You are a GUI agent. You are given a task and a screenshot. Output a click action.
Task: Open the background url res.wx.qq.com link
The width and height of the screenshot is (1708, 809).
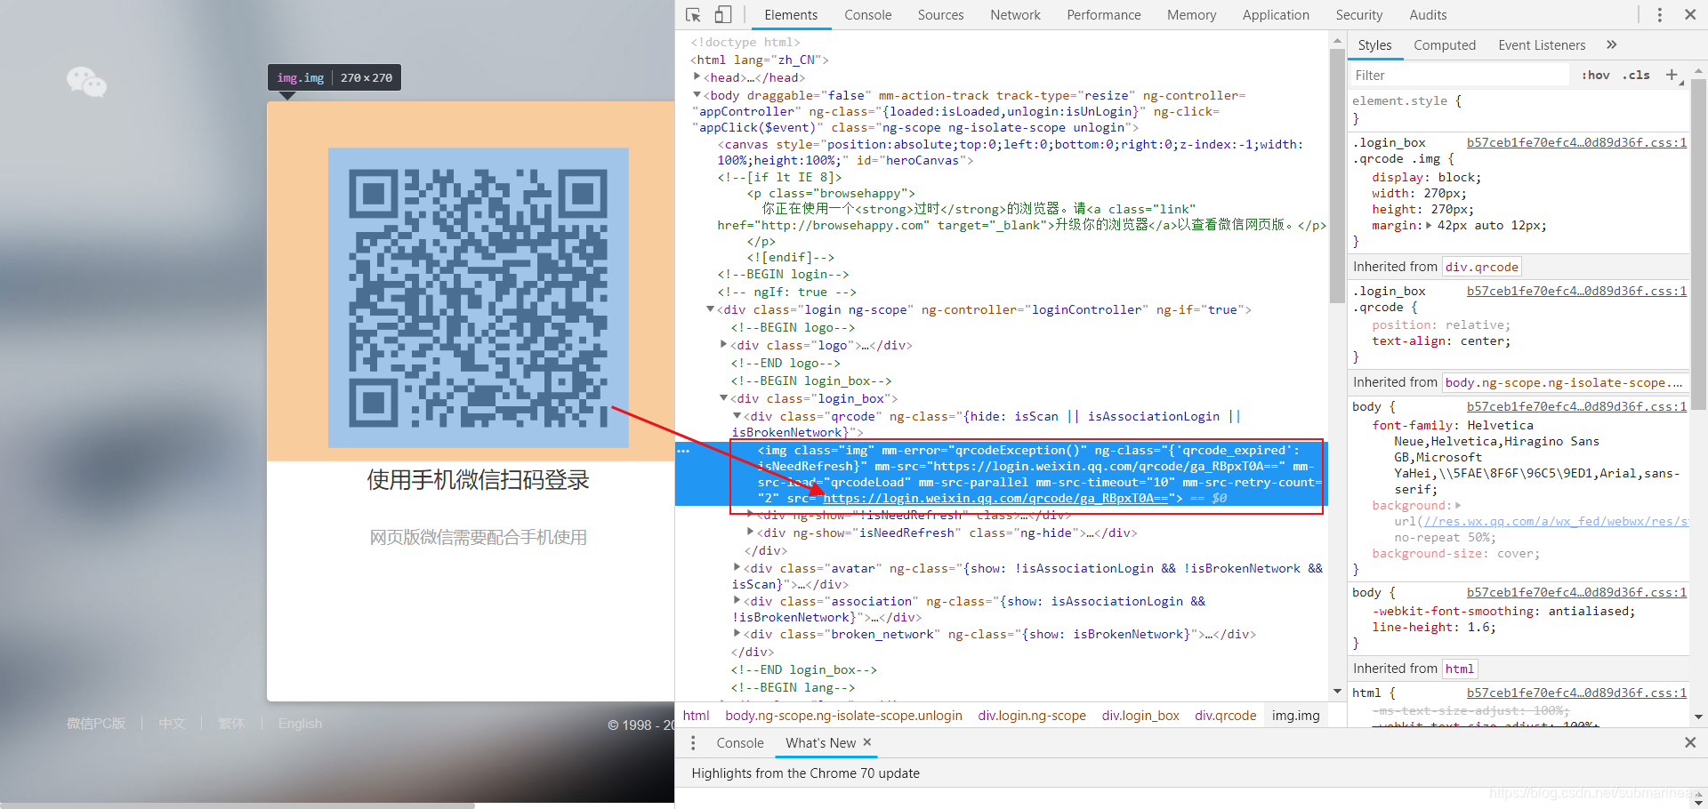tap(1555, 521)
